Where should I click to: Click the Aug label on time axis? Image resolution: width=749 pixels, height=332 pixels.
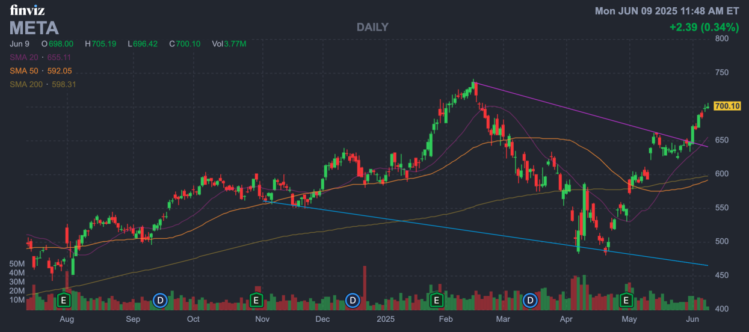tap(66, 319)
